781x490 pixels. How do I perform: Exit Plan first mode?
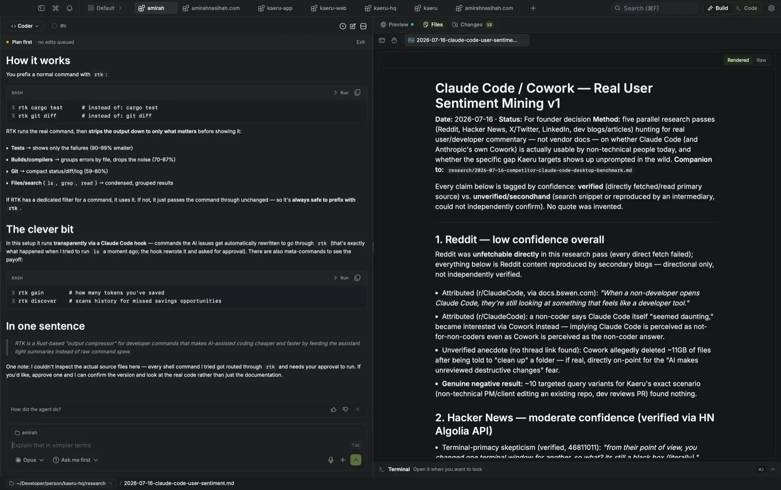point(360,42)
